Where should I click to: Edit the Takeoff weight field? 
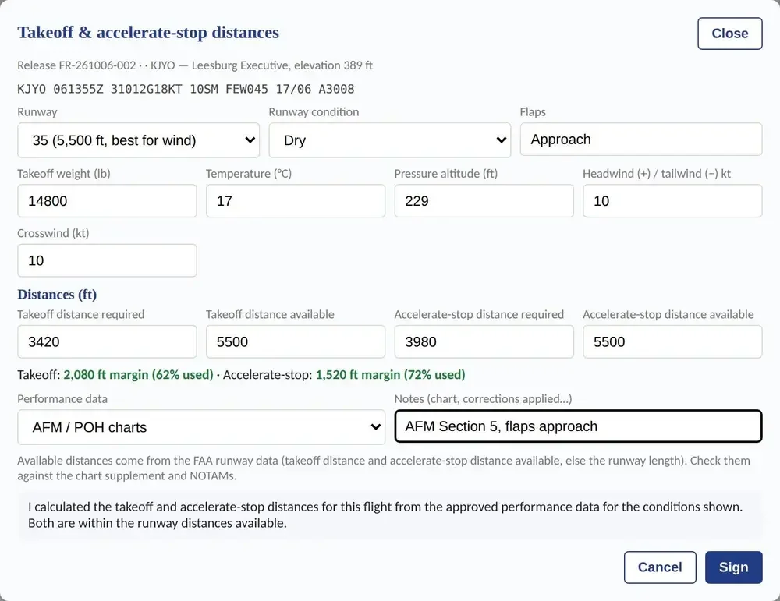107,201
